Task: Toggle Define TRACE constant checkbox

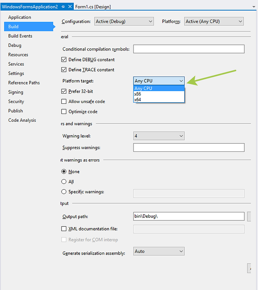Action: (64, 70)
